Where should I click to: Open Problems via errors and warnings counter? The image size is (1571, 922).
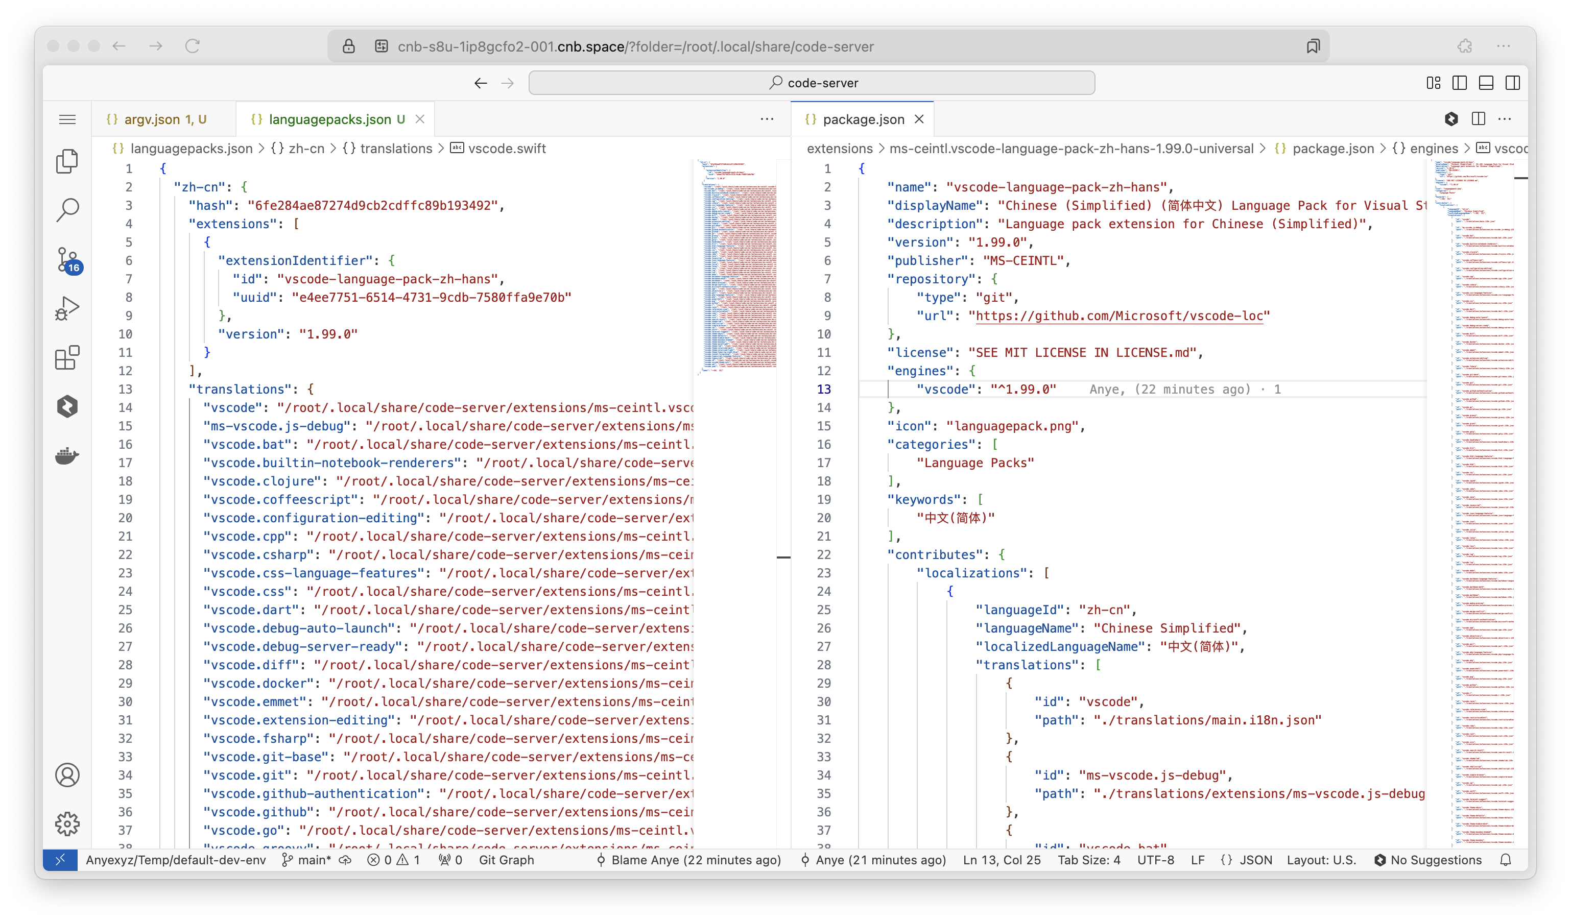tap(394, 860)
